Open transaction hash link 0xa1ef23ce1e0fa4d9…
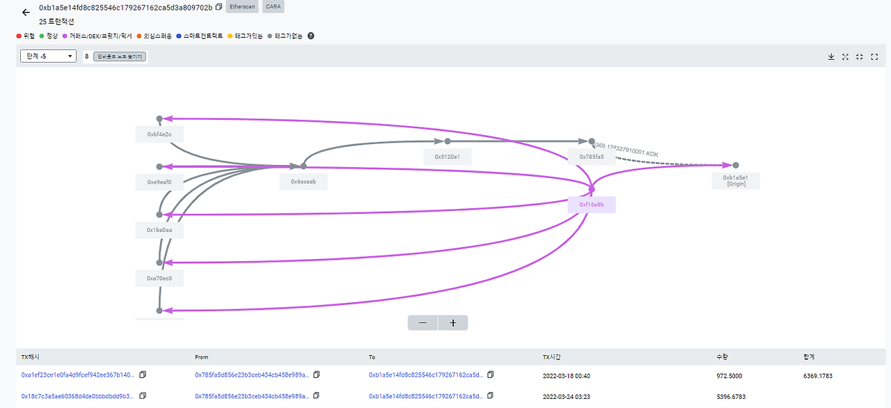Image resolution: width=891 pixels, height=408 pixels. click(78, 375)
